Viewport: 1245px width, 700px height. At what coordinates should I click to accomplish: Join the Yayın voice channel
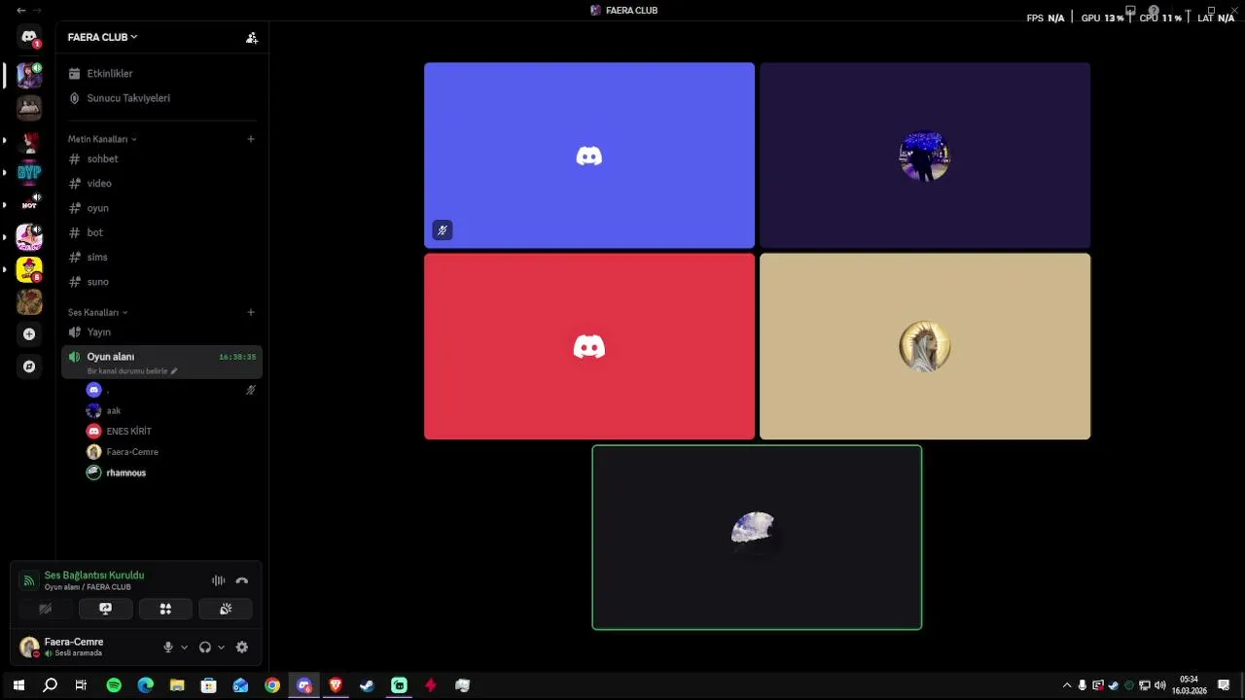[x=161, y=332]
